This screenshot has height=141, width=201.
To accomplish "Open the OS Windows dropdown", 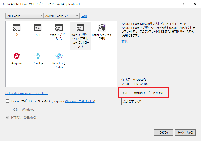I will [46, 110].
